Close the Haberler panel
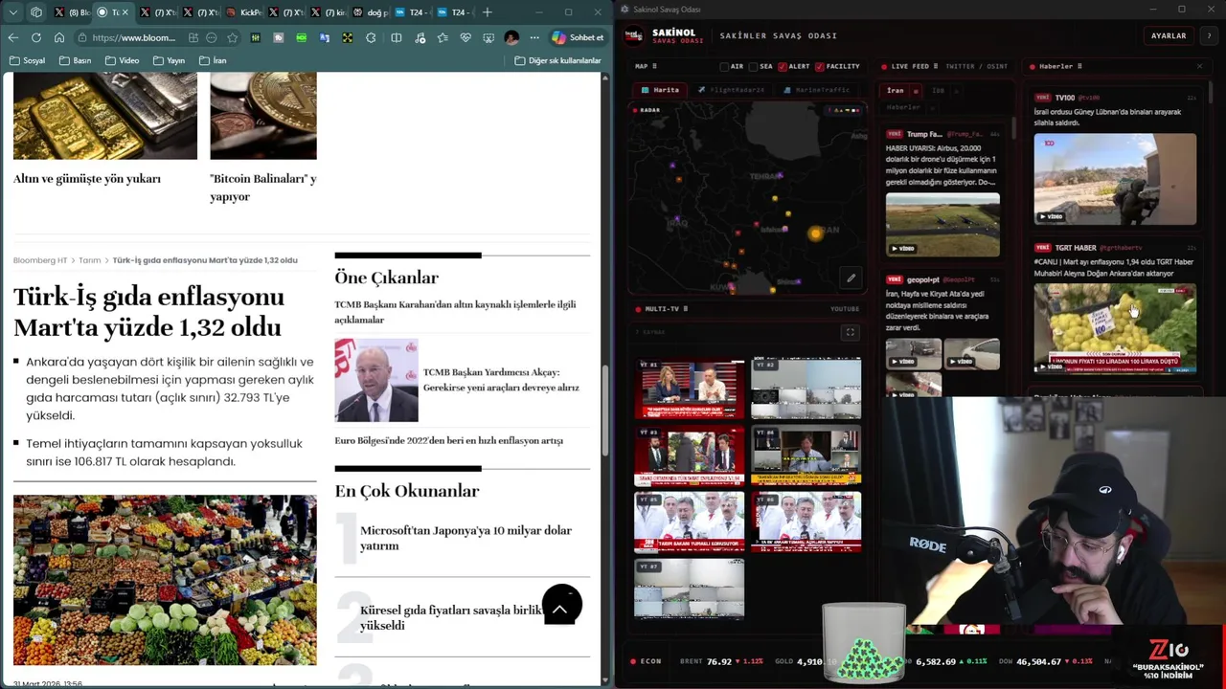 (1199, 66)
